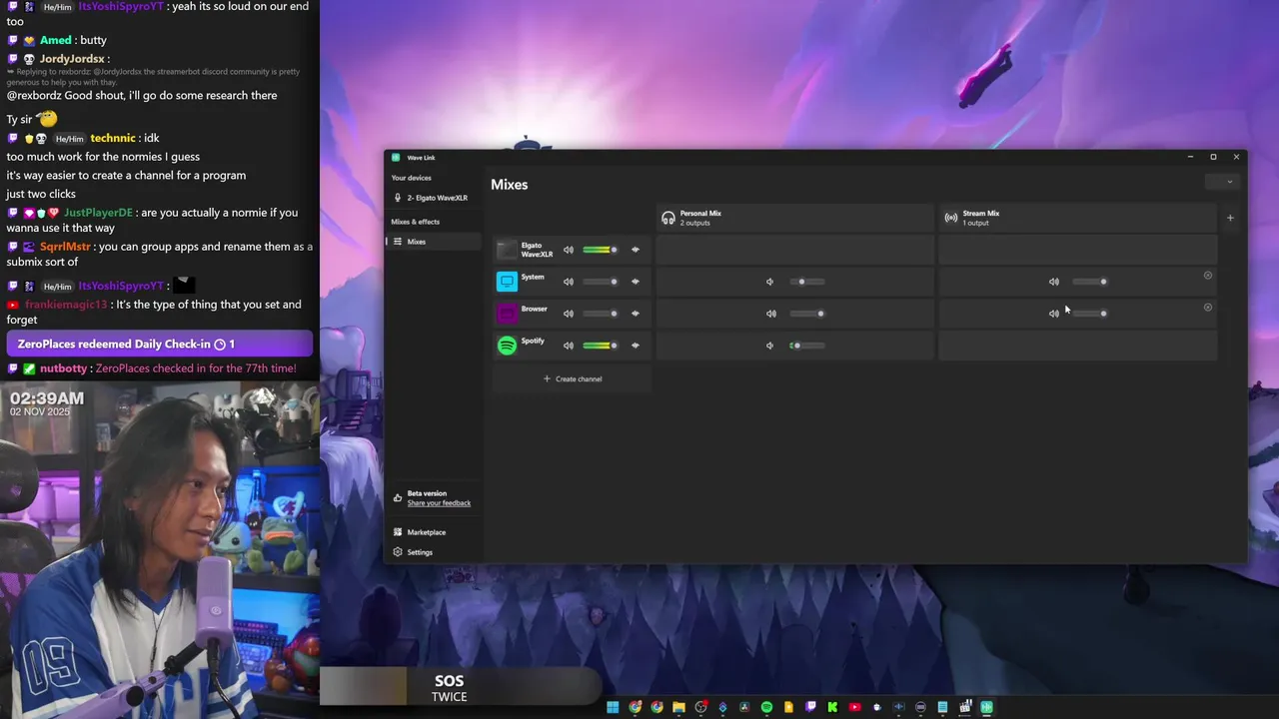Open effects arrow on Spotify channel
This screenshot has width=1279, height=719.
(x=636, y=346)
